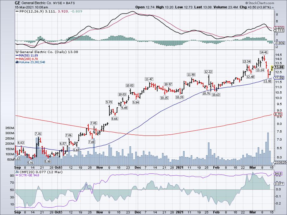
Task: Click the red line swatch before MA(200)
Action: tap(17, 59)
